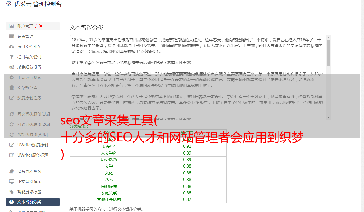Click the tag icon for 智能提取标签
Viewport: 364px width, 212px height.
[x=12, y=192]
